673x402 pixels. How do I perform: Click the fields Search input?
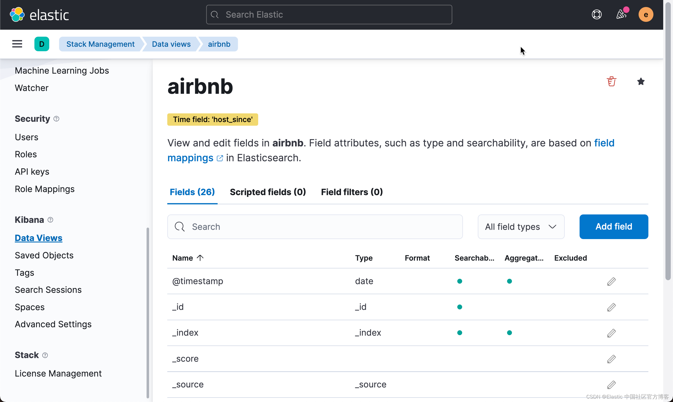[315, 226]
